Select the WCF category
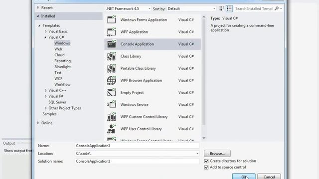The width and height of the screenshot is (319, 179). coord(58,79)
